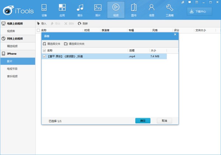Maximize the iTools window
The width and height of the screenshot is (221, 155).
(210, 2)
